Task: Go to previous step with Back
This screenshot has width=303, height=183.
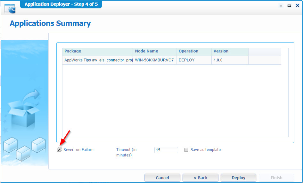Action: [x=200, y=178]
